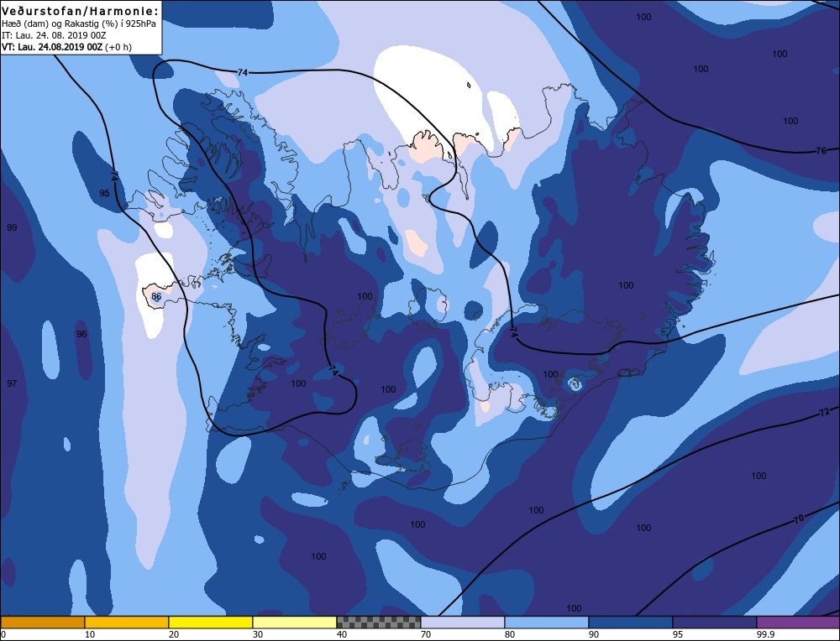Click the checkered 40–70 legend swatch
Image resolution: width=840 pixels, height=641 pixels.
tap(379, 623)
